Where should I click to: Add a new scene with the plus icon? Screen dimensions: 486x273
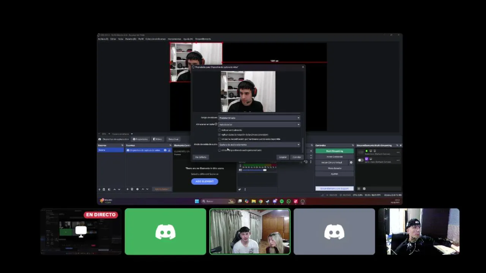click(99, 189)
